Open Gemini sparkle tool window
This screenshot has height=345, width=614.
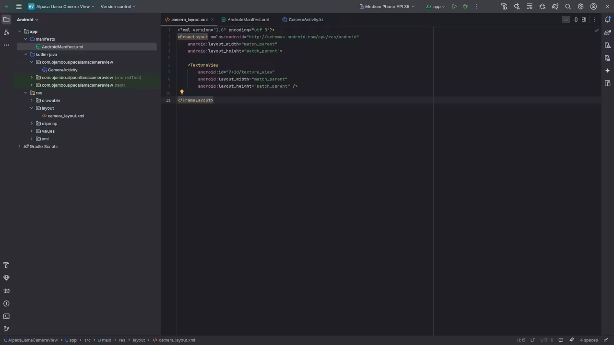click(607, 70)
